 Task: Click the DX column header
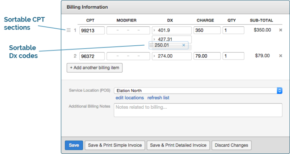[x=170, y=20]
